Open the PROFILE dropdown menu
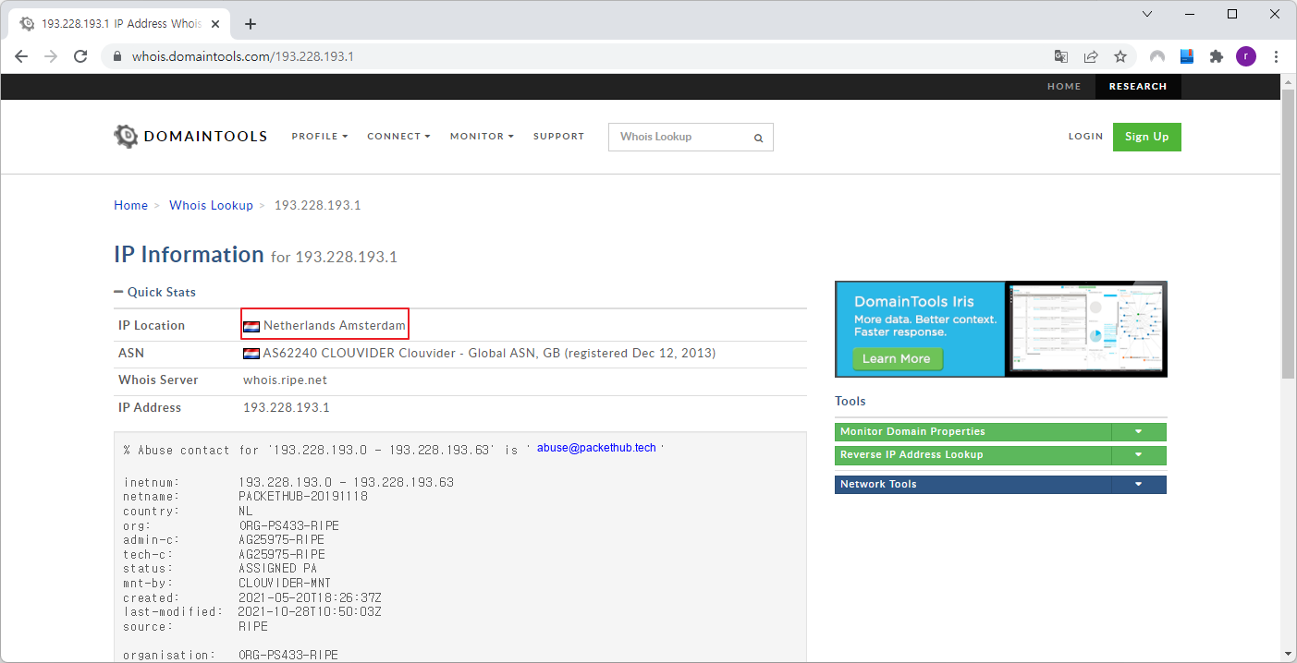The image size is (1297, 663). (x=320, y=136)
